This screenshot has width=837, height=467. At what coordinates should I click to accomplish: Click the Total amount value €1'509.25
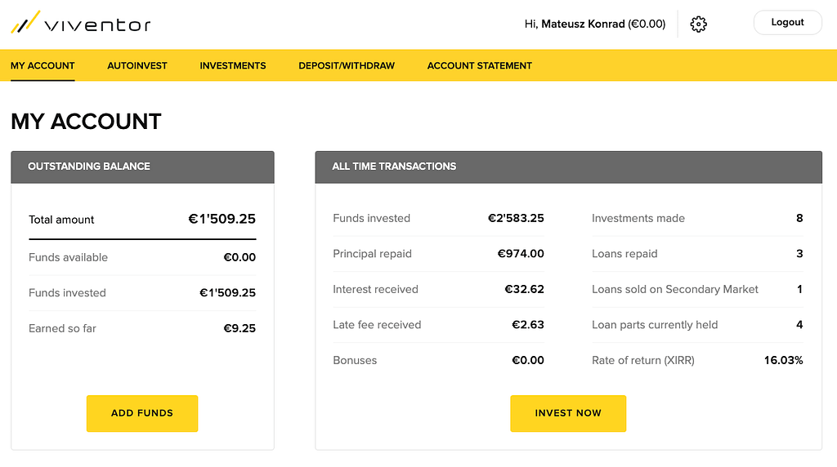click(x=222, y=219)
